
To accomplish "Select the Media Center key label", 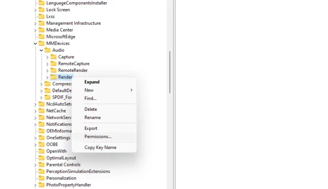I will click(x=60, y=30).
